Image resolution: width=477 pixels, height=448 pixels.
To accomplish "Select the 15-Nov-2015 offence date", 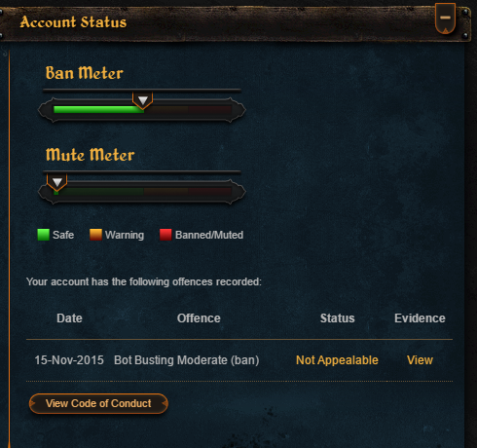I will [69, 360].
